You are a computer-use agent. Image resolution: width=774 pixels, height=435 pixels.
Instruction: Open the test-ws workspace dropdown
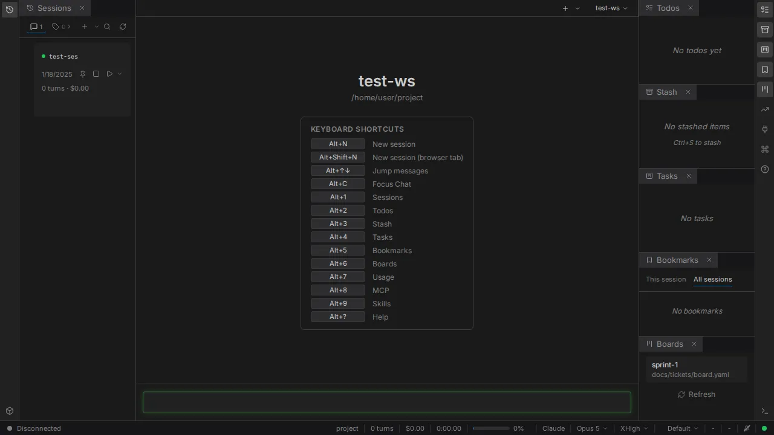pos(611,8)
